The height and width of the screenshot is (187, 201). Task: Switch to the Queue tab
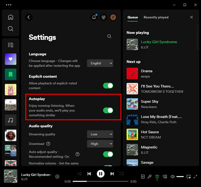coord(133,17)
